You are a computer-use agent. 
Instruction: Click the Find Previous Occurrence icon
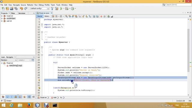pos(70,16)
